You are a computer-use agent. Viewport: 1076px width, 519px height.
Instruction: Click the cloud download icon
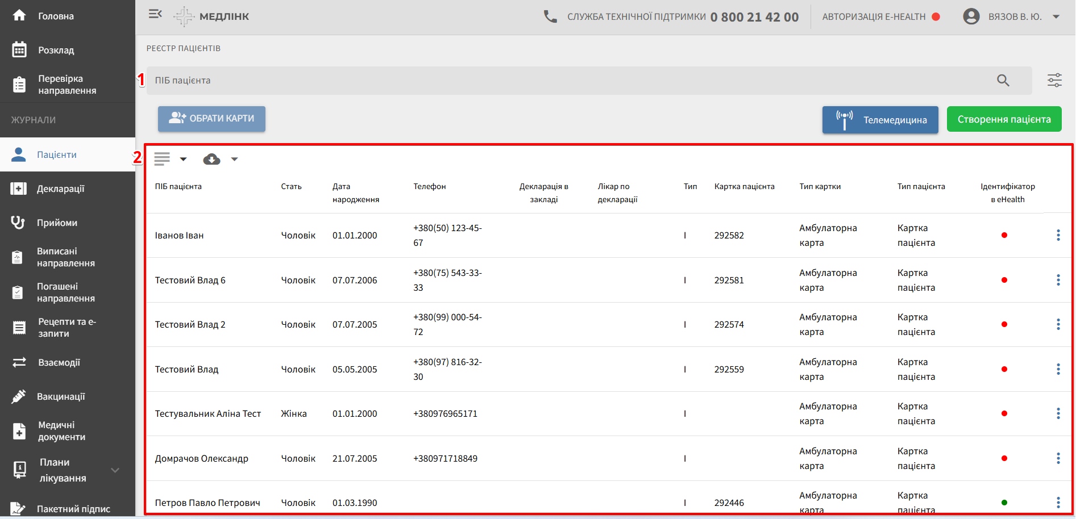tap(211, 160)
